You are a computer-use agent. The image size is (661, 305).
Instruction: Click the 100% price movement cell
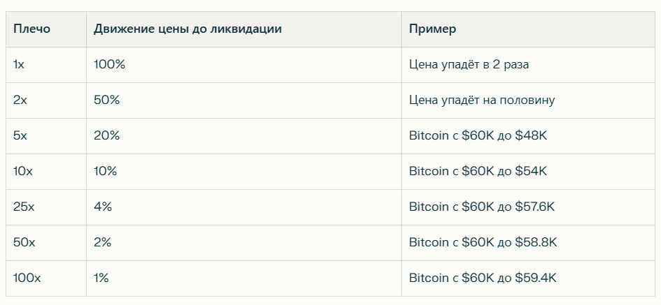tap(244, 65)
